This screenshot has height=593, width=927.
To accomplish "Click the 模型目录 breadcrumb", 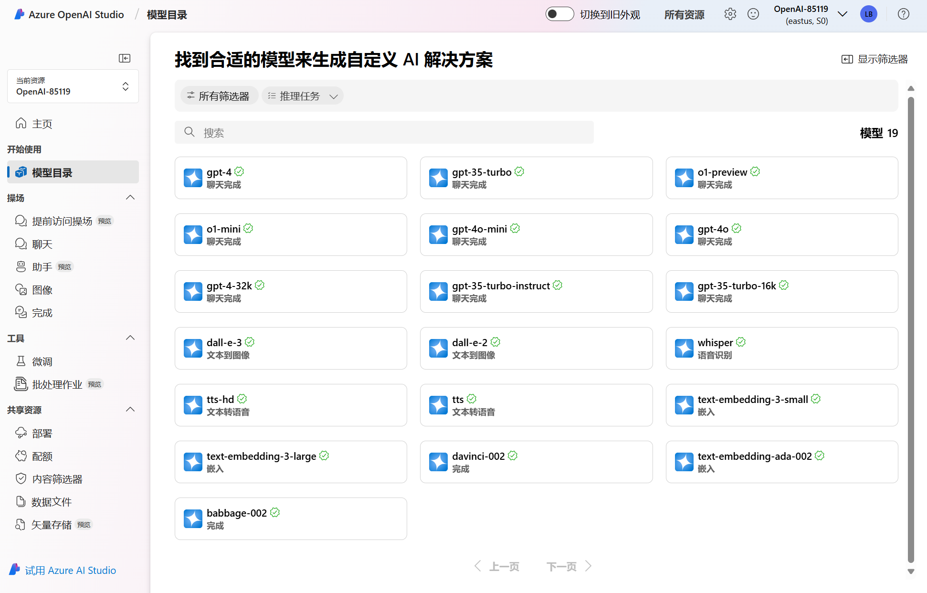I will [x=167, y=15].
